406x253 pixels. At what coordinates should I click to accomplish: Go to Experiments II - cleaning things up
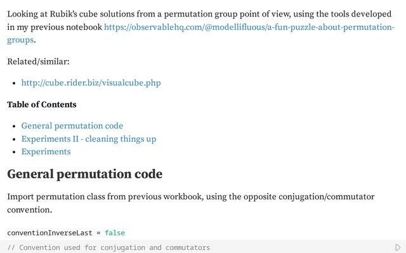tap(88, 139)
